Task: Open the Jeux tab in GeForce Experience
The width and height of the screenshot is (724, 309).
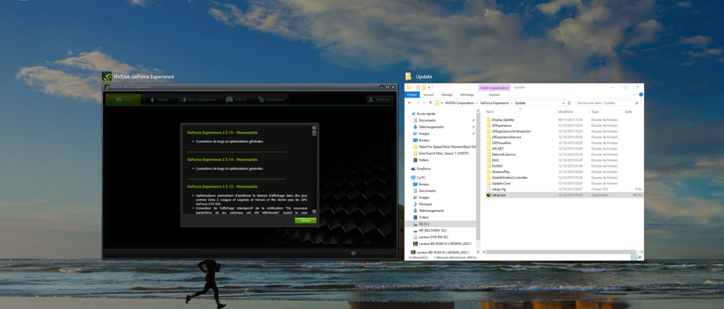Action: (123, 100)
